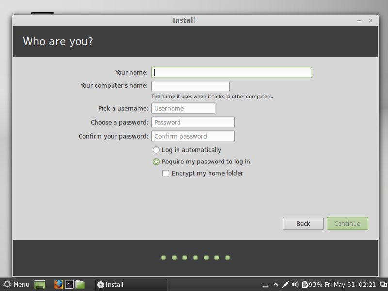Screen dimensions: 388x291
Task: Click the Who are you? heading
Action: 58,41
